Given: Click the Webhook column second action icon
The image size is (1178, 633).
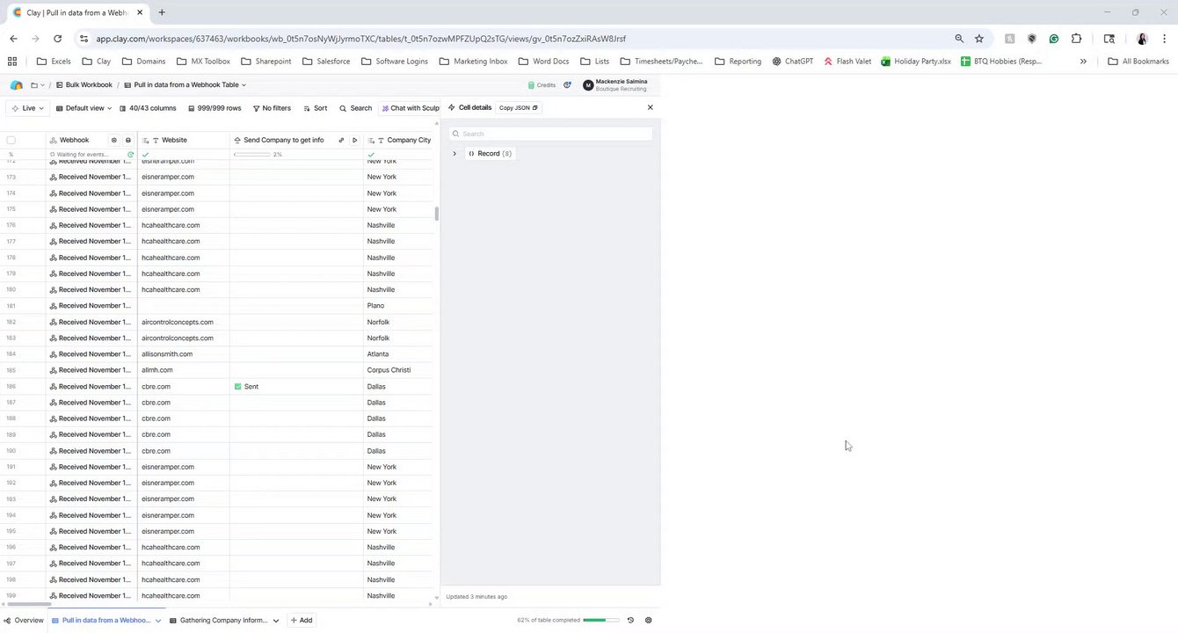Looking at the screenshot, I should 128,140.
